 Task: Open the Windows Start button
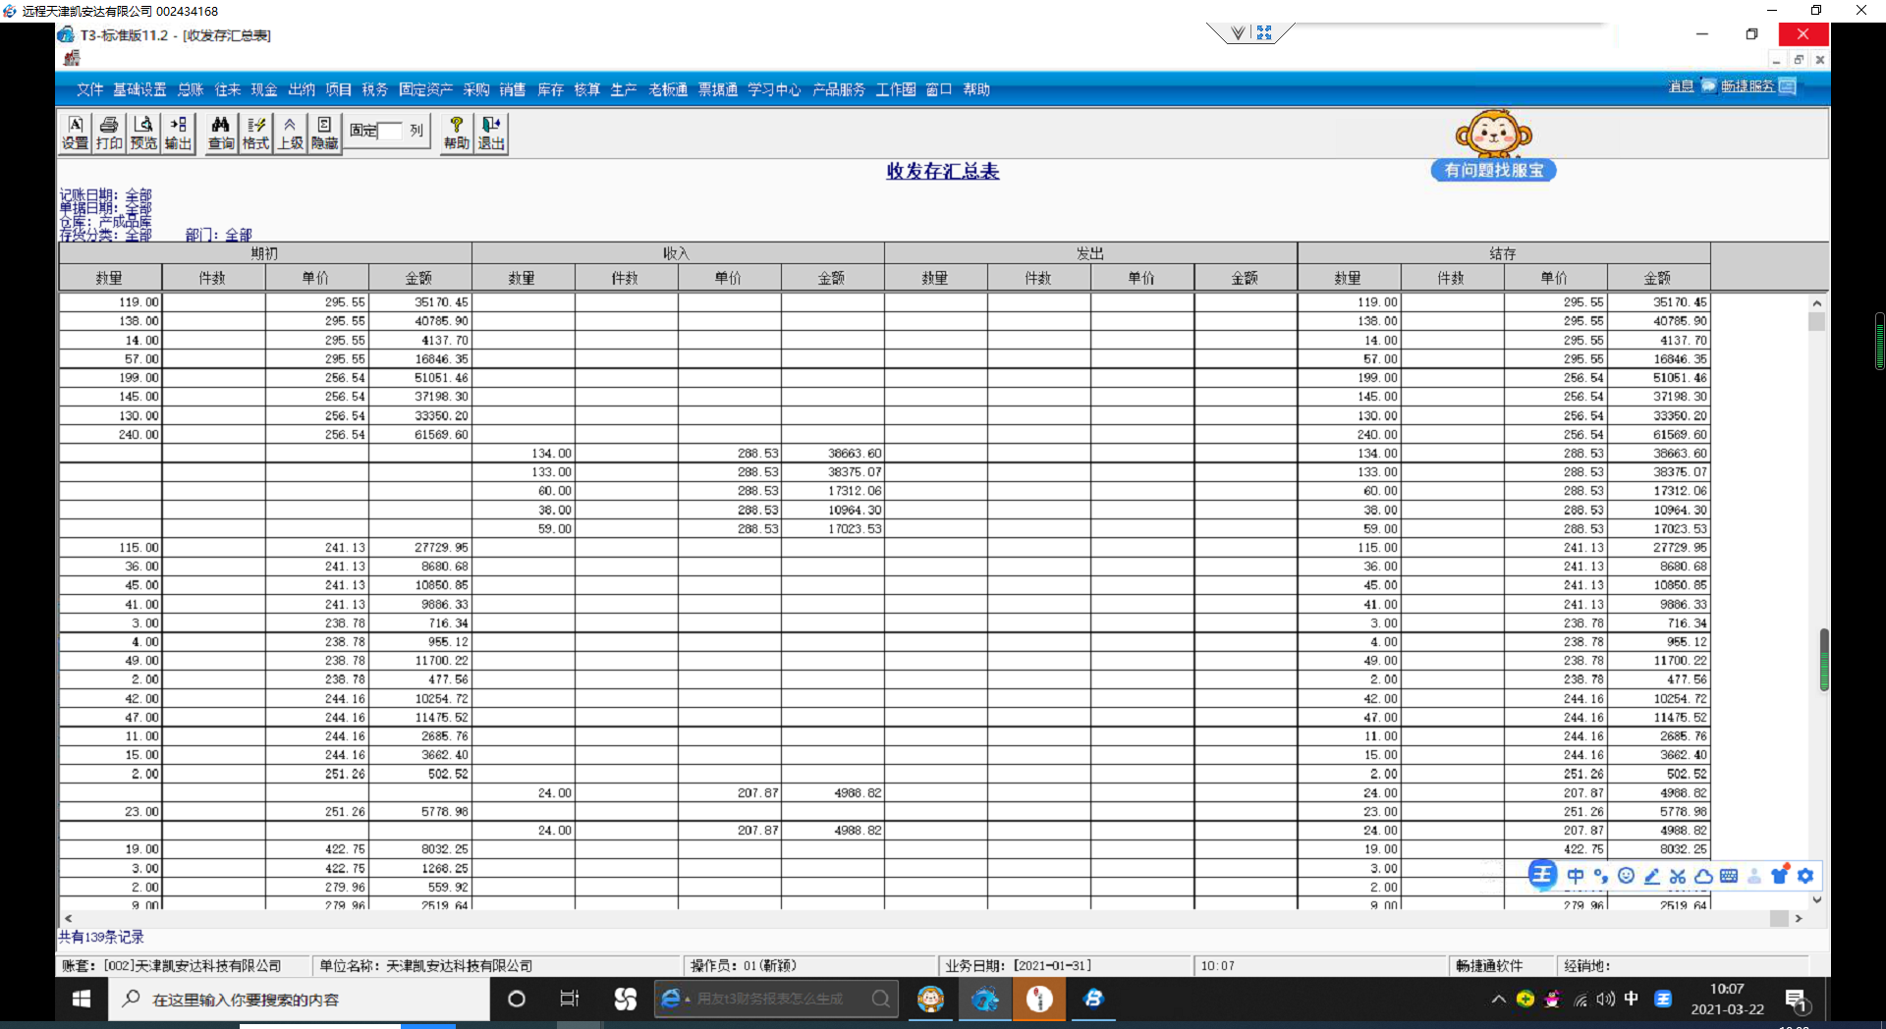tap(82, 1000)
